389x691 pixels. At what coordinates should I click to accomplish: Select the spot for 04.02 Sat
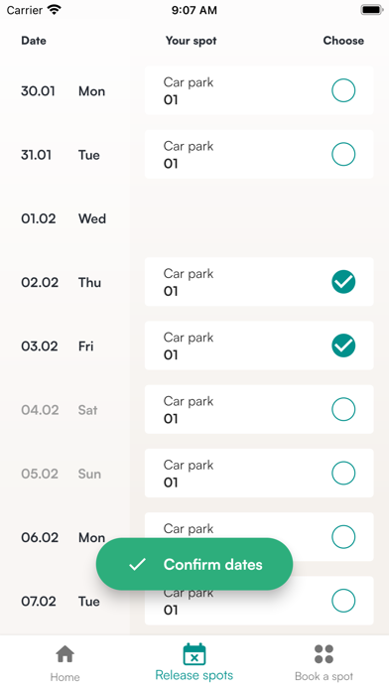(x=343, y=409)
